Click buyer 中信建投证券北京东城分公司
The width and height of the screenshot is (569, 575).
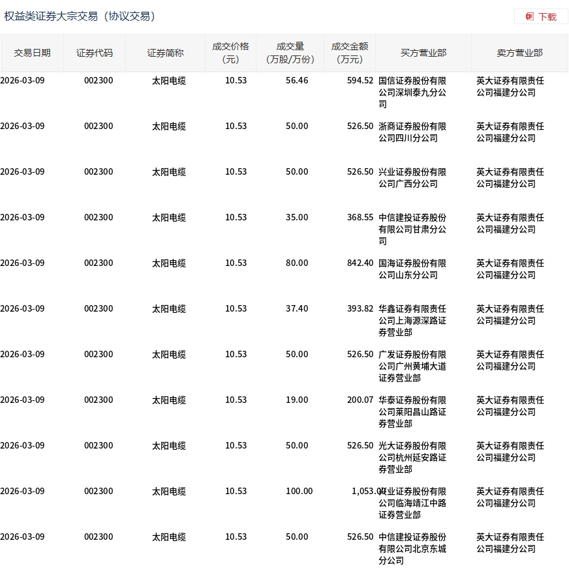[412, 549]
